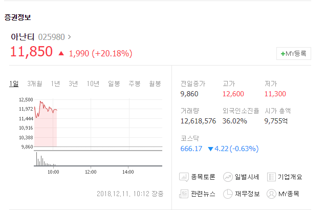This screenshot has height=210, width=326.
Task: Click the green plus on MY등록
Action: 282,54
